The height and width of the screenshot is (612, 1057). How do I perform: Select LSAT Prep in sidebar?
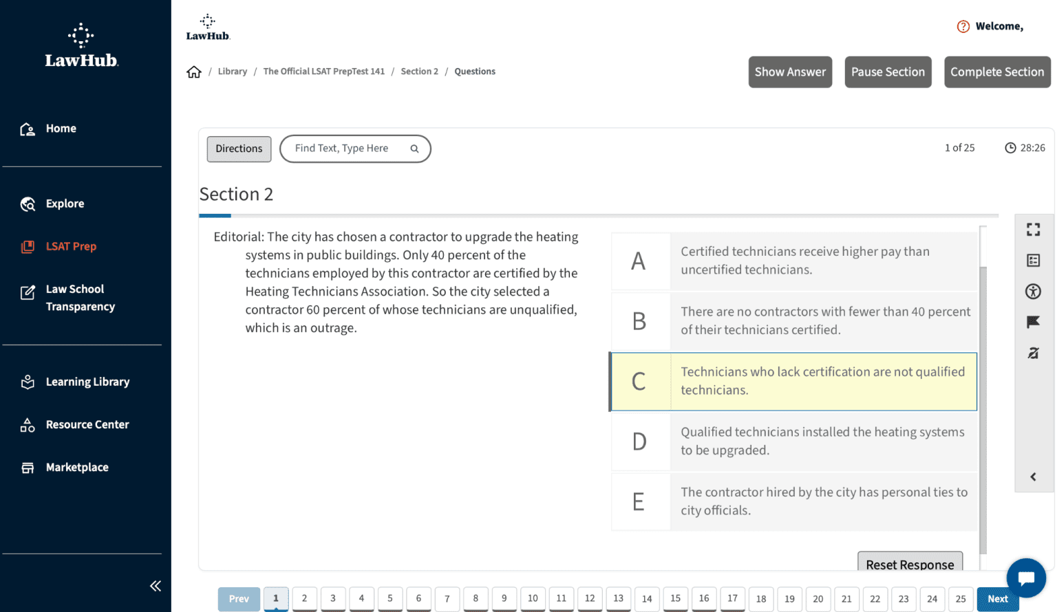point(71,246)
